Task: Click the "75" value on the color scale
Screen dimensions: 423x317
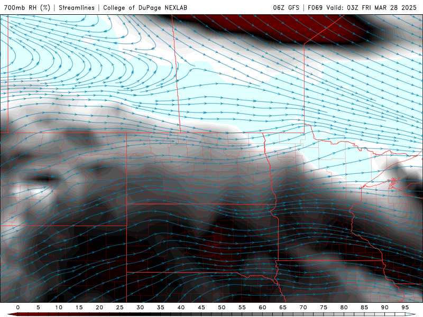Action: click(x=324, y=307)
